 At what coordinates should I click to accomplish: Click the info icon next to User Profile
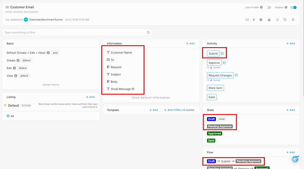pos(261,7)
